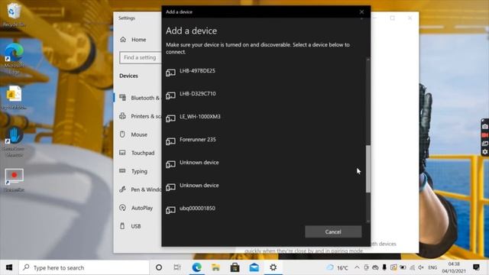Choose Forerunner 235 device

pyautogui.click(x=265, y=141)
